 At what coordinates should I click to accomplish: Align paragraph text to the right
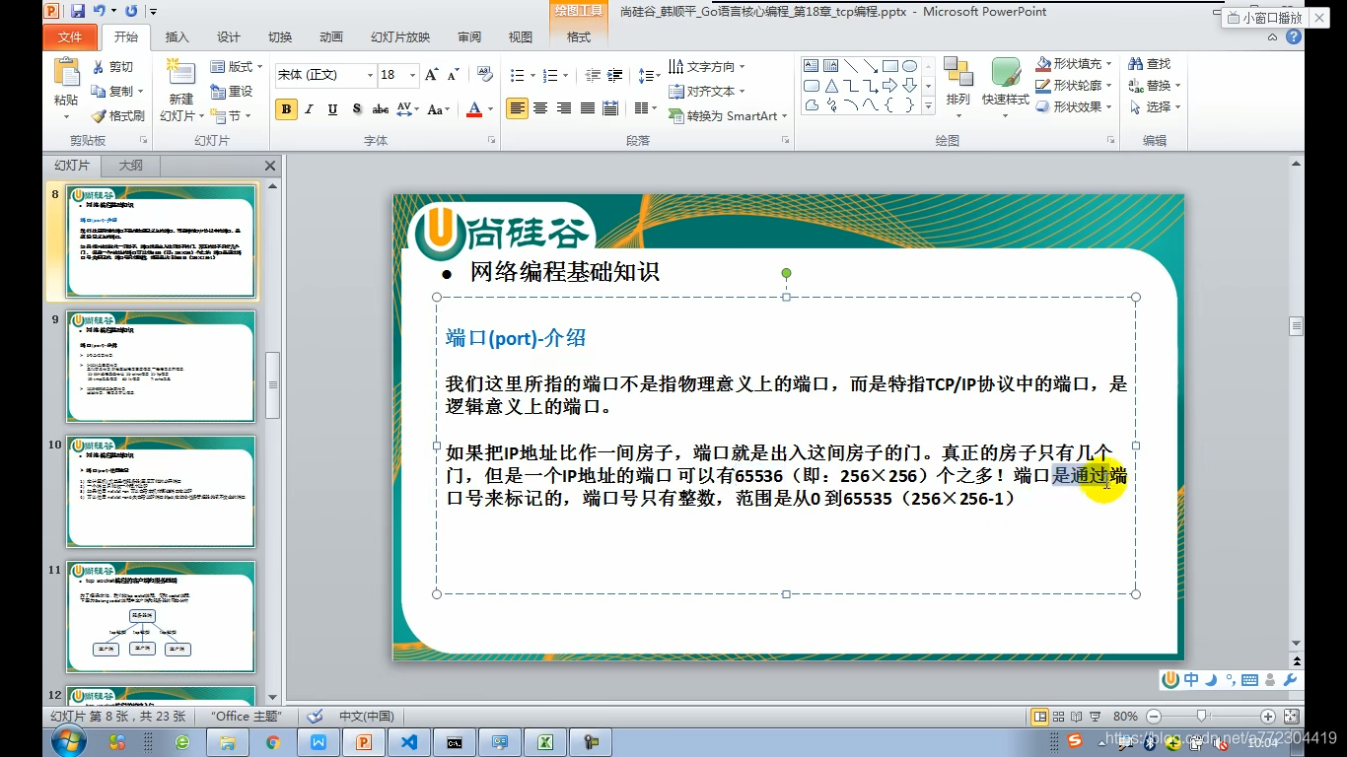point(564,108)
